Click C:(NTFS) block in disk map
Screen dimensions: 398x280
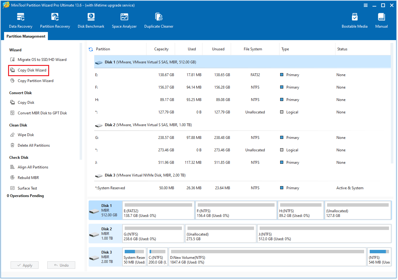pyautogui.click(x=157, y=257)
